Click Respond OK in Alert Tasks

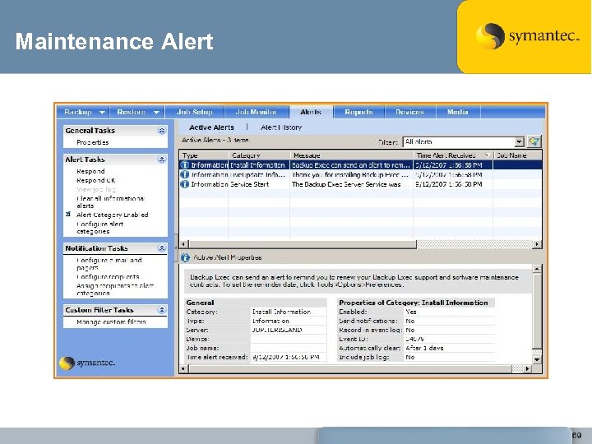96,180
